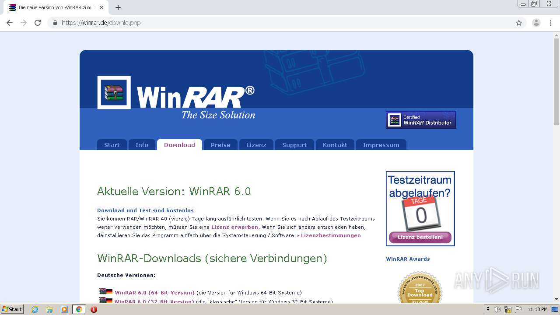Follow the Lizenz erwerben link
This screenshot has width=560, height=315.
pos(234,227)
